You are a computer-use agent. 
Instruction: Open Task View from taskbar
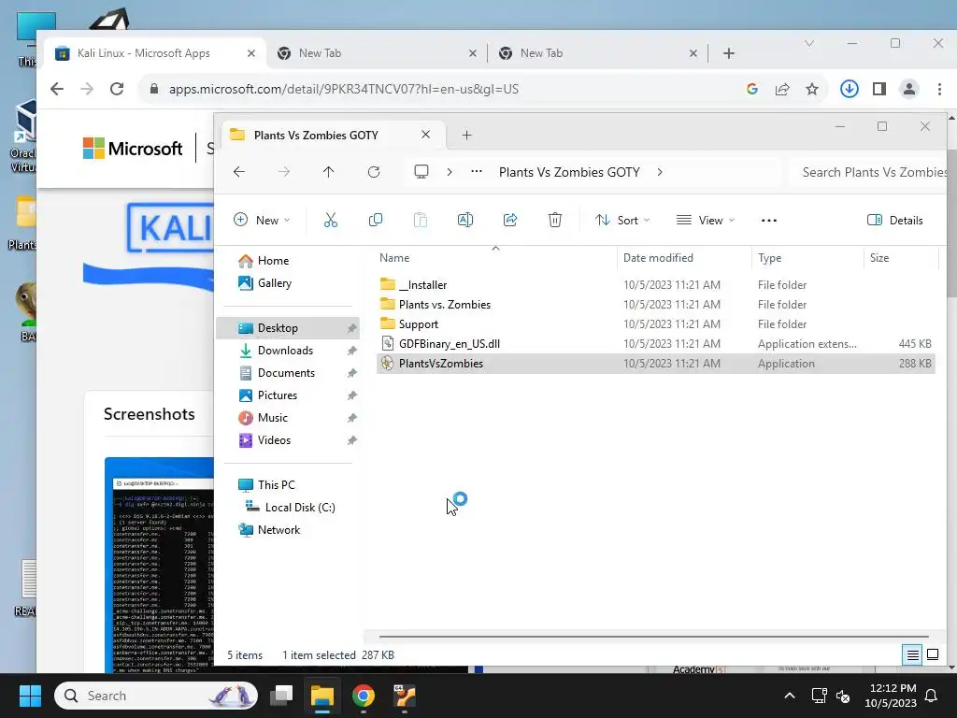281,696
